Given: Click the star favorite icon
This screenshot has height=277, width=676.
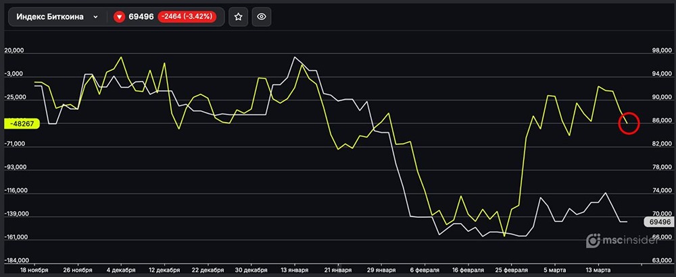Looking at the screenshot, I should point(238,18).
